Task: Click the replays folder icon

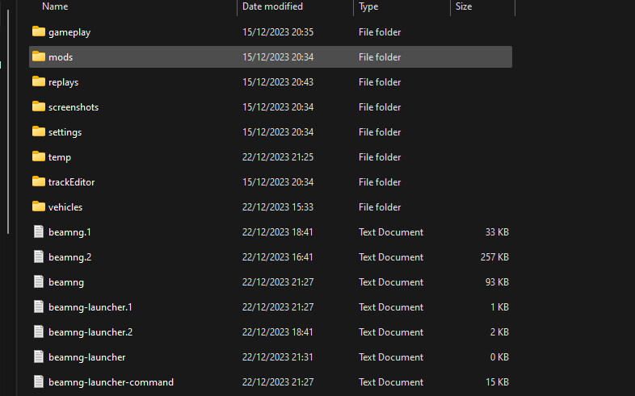Action: click(39, 82)
